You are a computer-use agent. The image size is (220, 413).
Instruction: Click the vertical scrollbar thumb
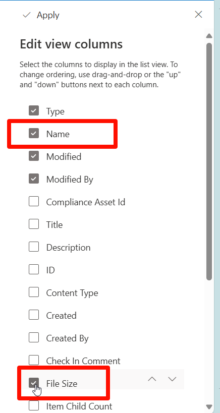(209, 161)
